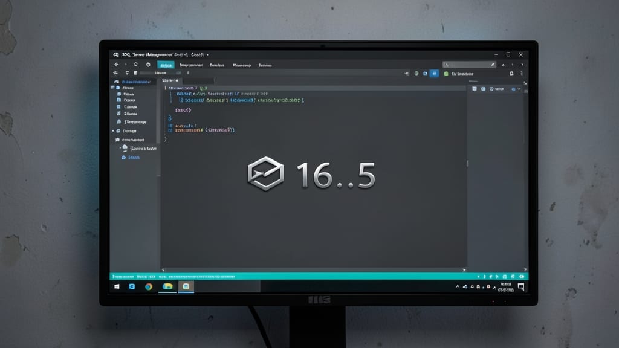Open the third item in the top menu bar
This screenshot has height=348, width=619.
(x=217, y=65)
